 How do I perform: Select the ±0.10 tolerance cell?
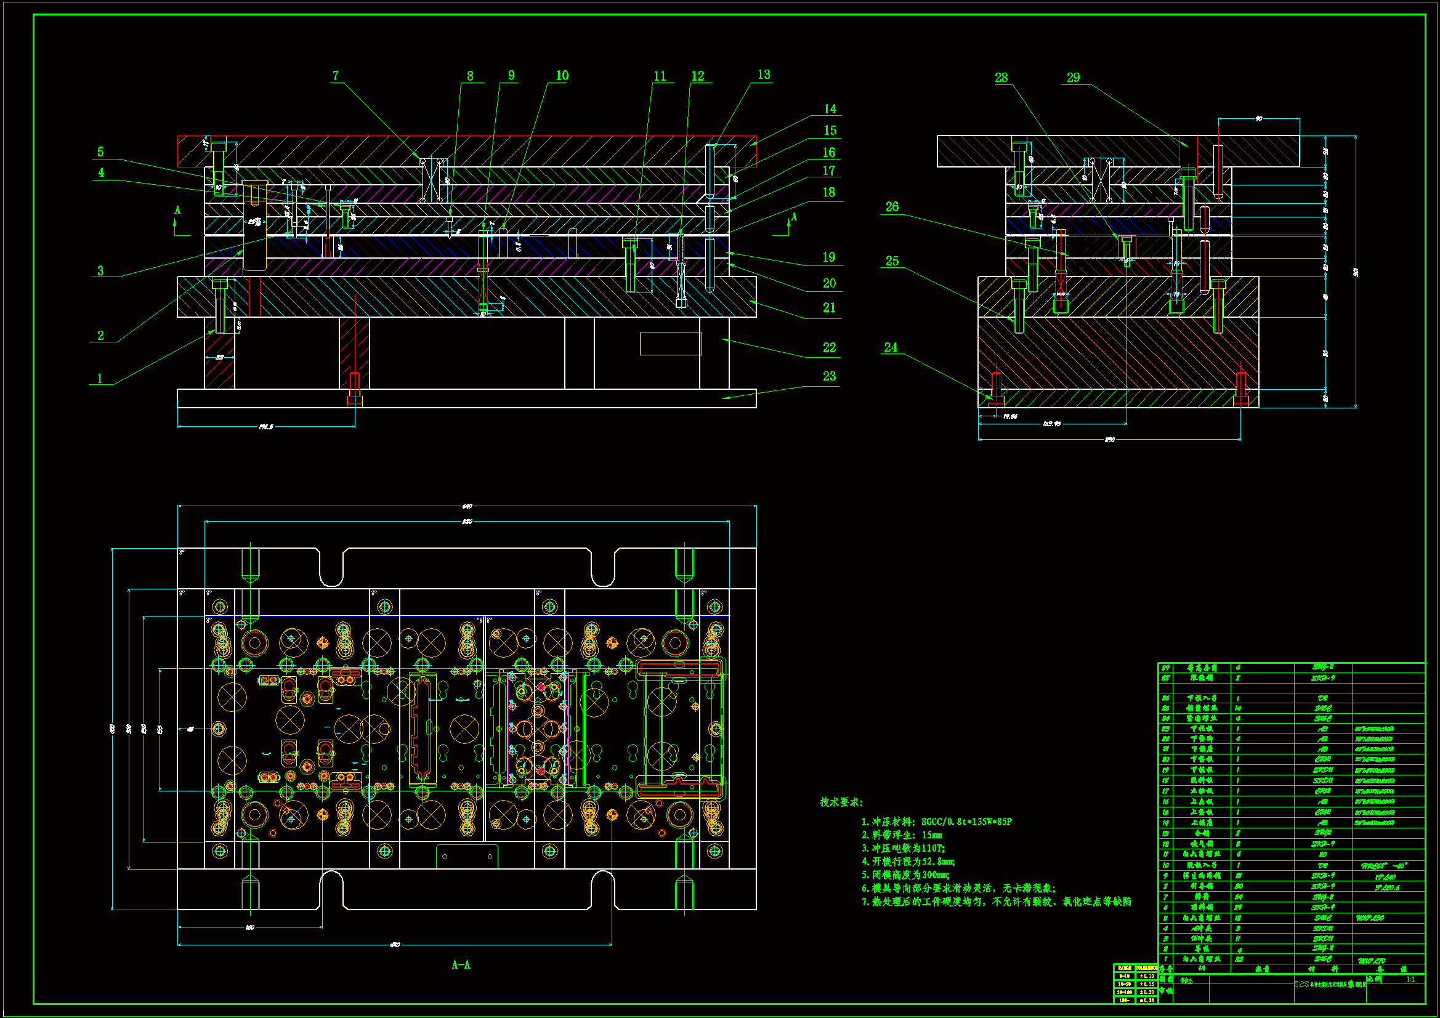click(1147, 976)
